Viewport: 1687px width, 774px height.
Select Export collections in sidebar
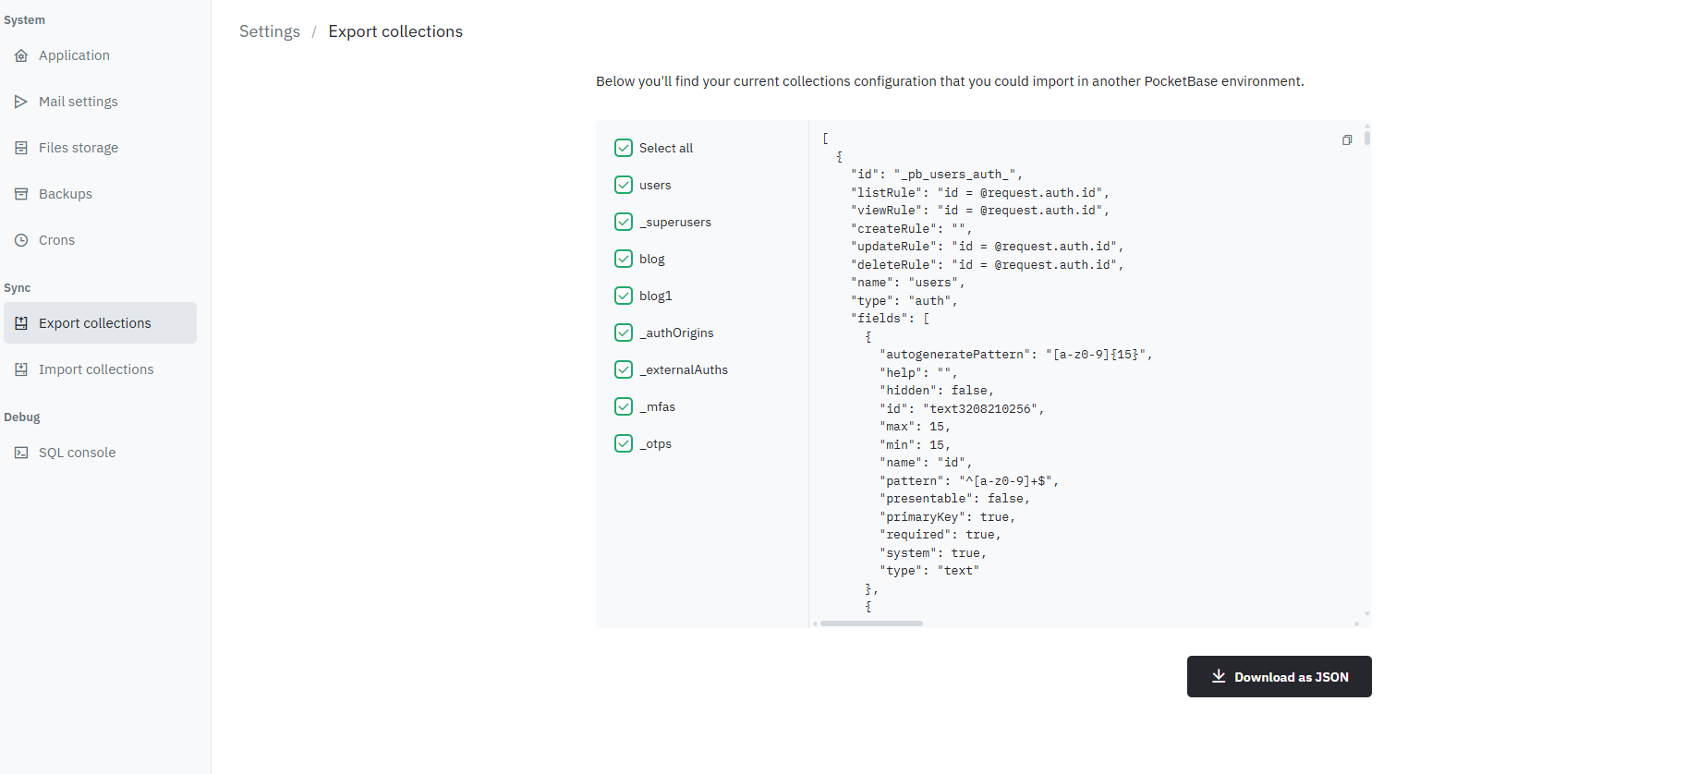[x=100, y=323]
